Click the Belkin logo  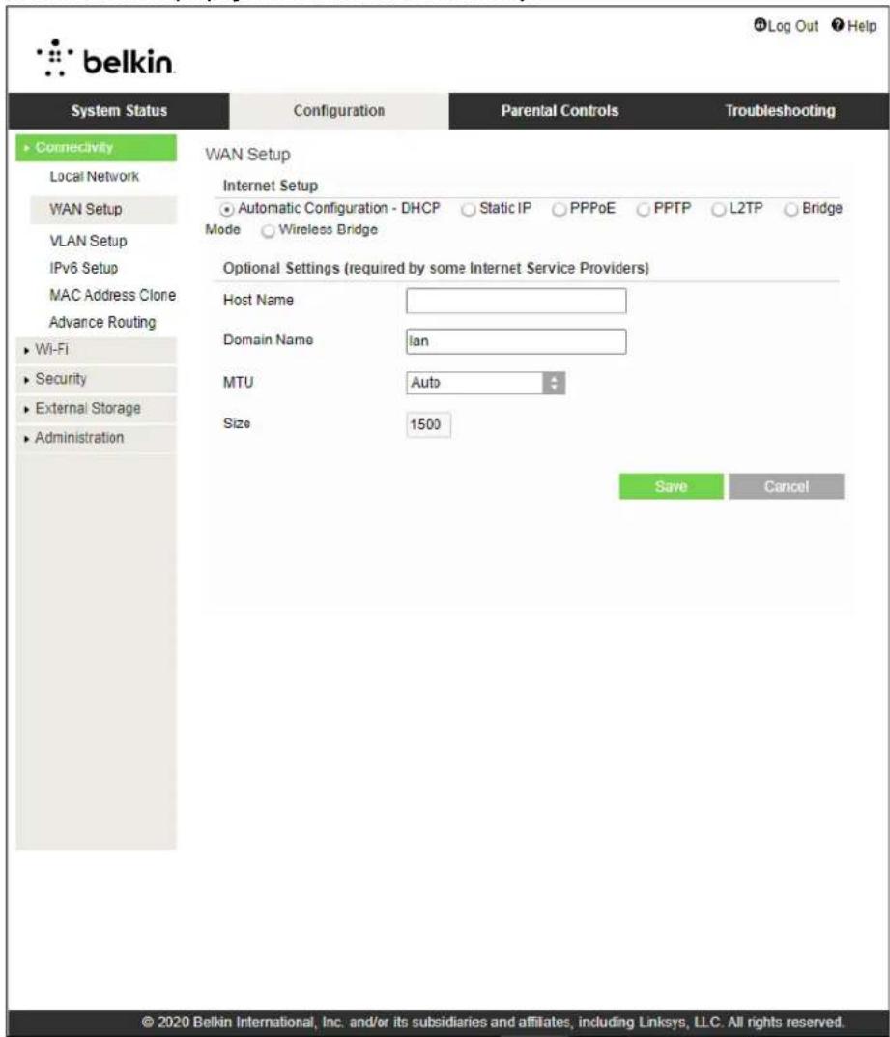click(105, 60)
